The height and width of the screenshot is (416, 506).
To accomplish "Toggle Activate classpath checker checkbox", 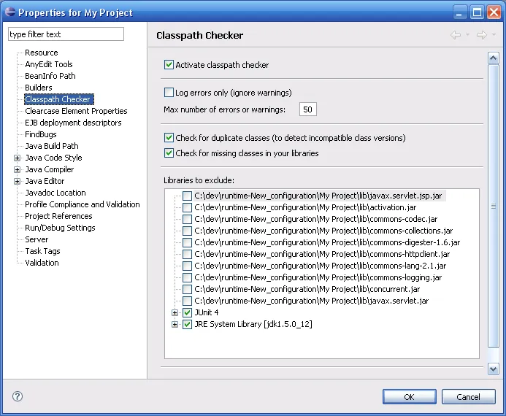I will pyautogui.click(x=169, y=65).
